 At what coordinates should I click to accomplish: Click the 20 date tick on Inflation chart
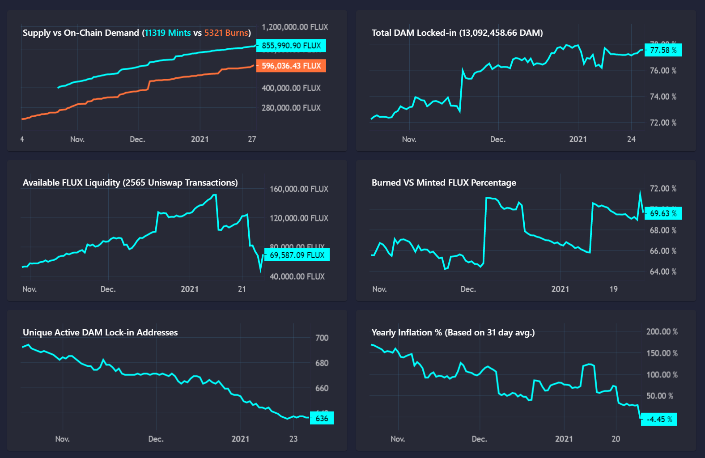point(616,439)
